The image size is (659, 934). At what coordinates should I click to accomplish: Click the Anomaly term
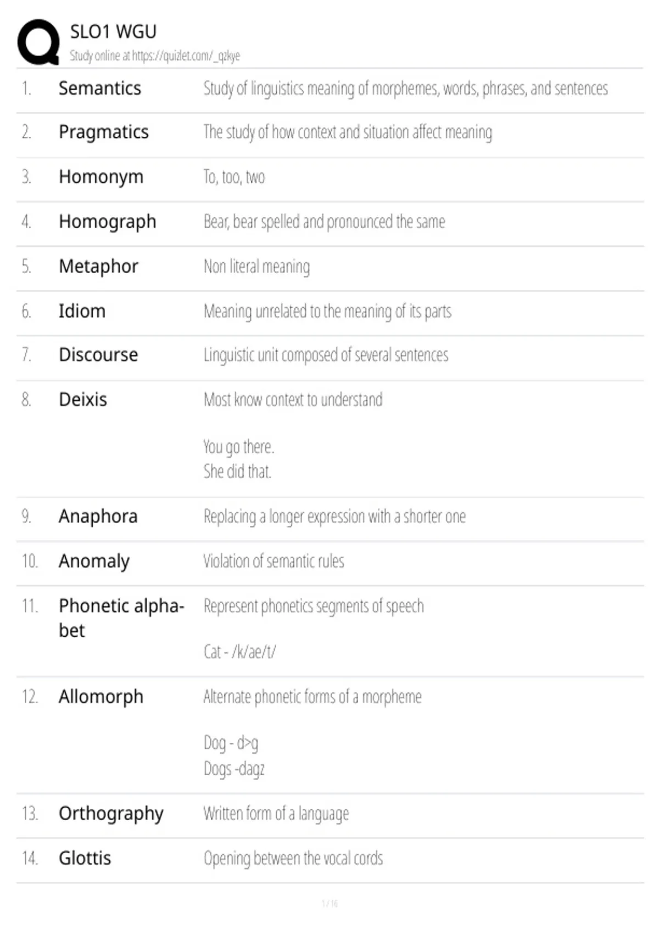pyautogui.click(x=94, y=561)
